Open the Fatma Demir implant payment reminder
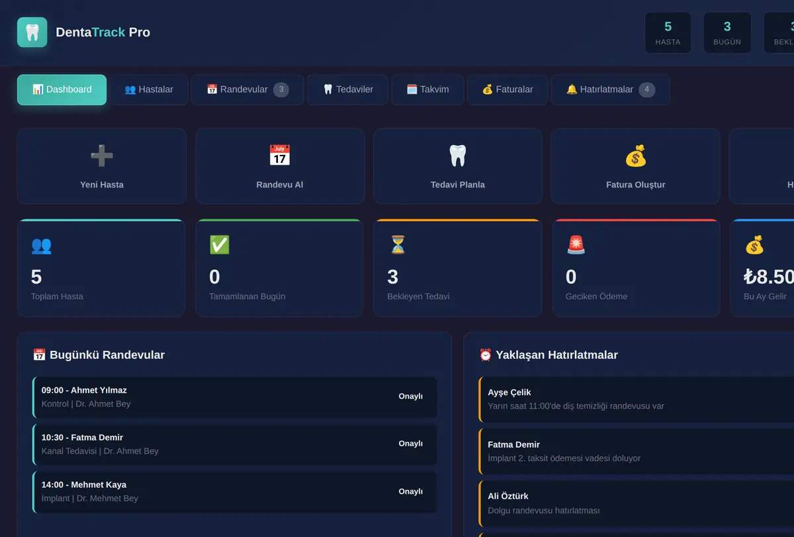The image size is (794, 537). 636,452
